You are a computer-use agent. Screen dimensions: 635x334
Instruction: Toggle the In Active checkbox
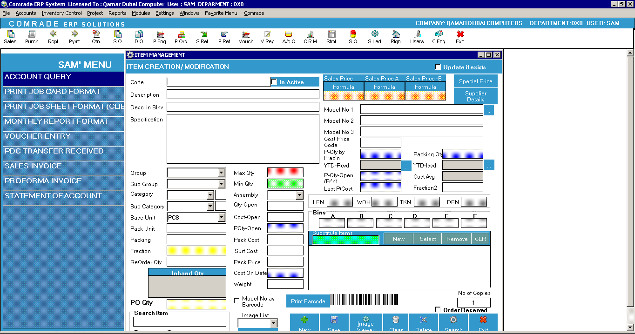(x=274, y=82)
